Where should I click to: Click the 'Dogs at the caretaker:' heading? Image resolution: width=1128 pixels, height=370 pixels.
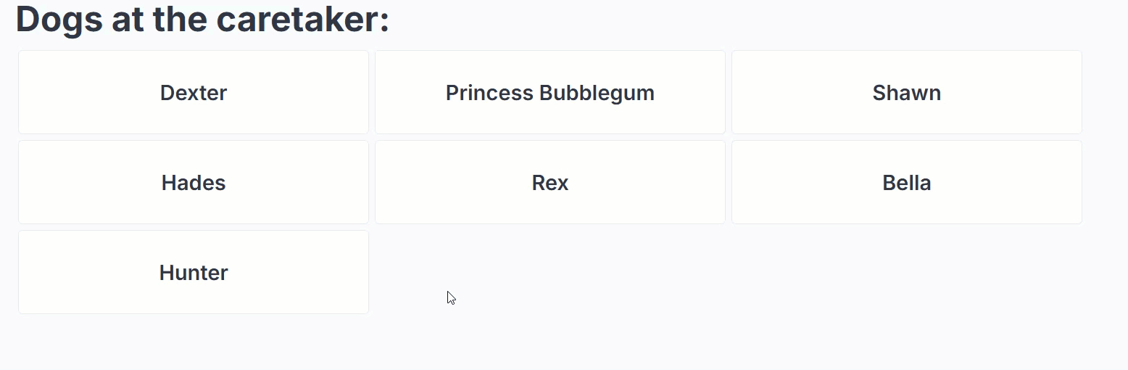click(202, 19)
